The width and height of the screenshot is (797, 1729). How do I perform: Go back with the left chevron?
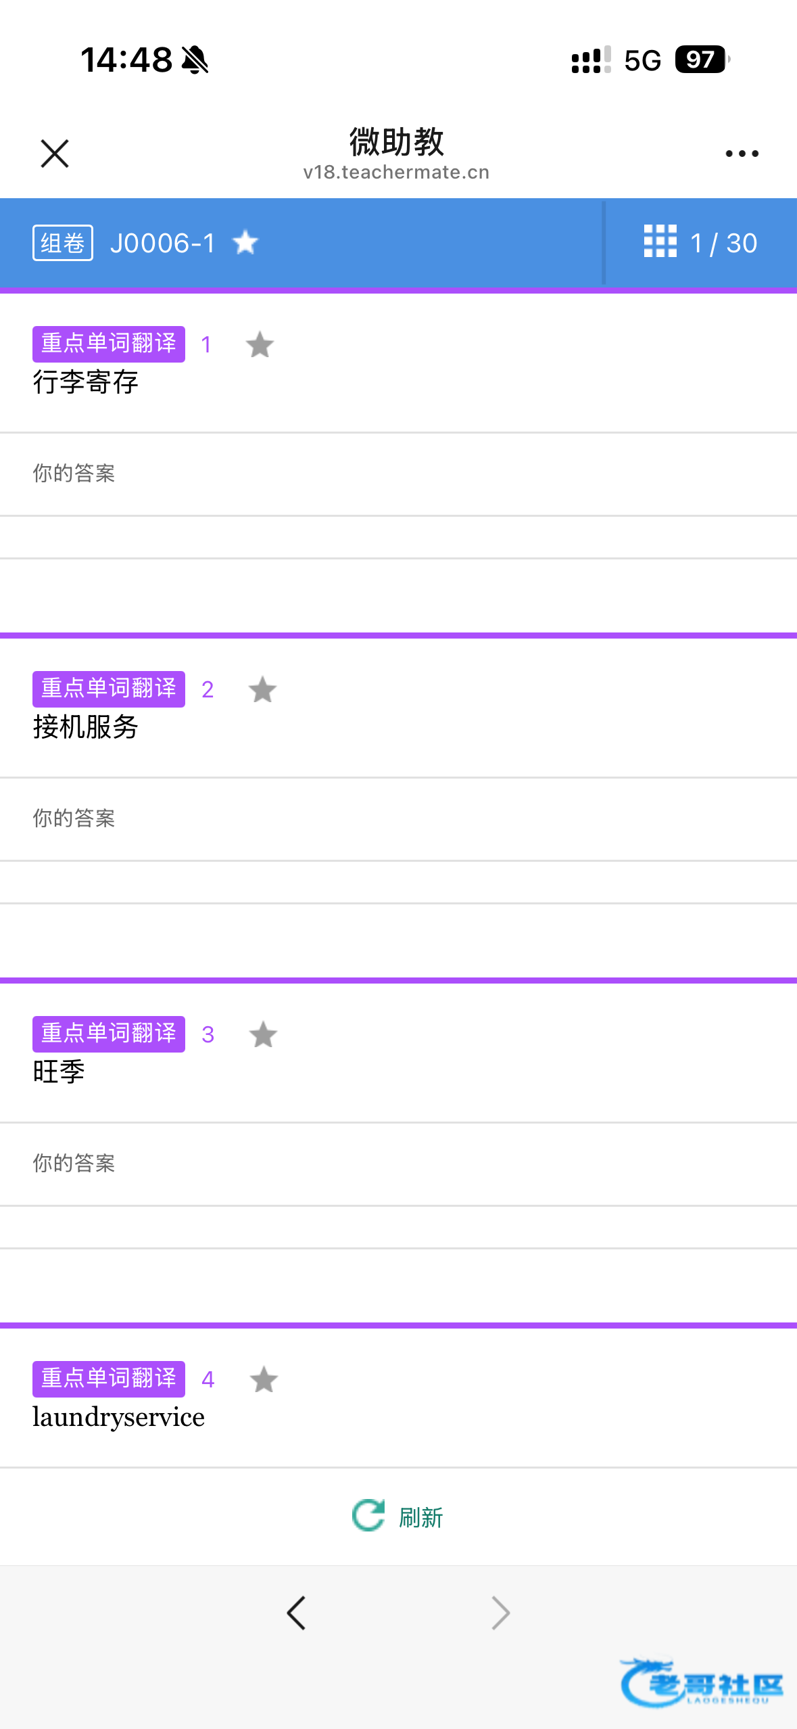pos(296,1613)
